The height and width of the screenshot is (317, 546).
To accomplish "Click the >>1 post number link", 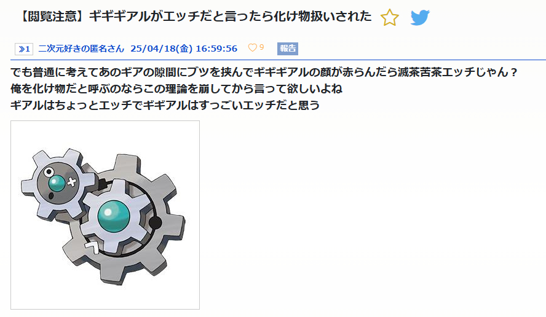I will 24,49.
